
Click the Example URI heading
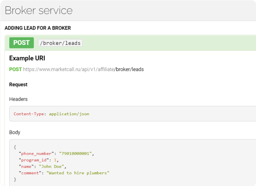(27, 58)
